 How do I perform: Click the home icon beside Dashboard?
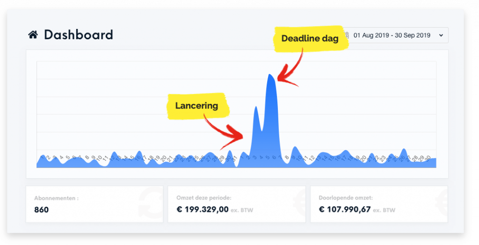[33, 35]
